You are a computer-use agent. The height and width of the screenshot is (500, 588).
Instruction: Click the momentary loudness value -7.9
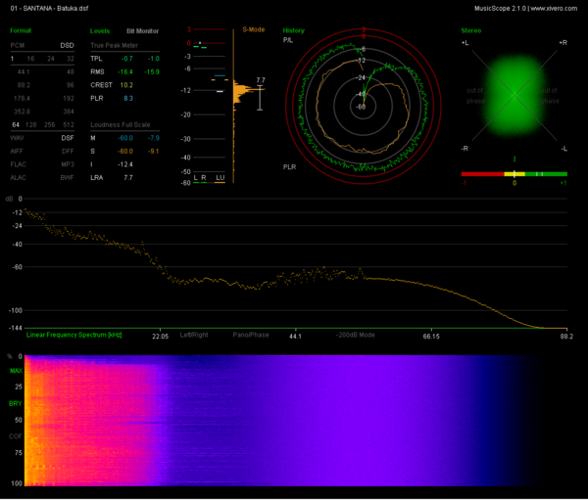click(154, 138)
